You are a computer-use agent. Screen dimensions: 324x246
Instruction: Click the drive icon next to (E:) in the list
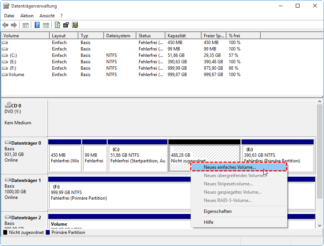(x=5, y=62)
